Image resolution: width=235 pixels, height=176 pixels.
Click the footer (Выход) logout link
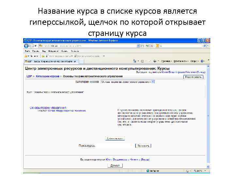tap(145, 159)
